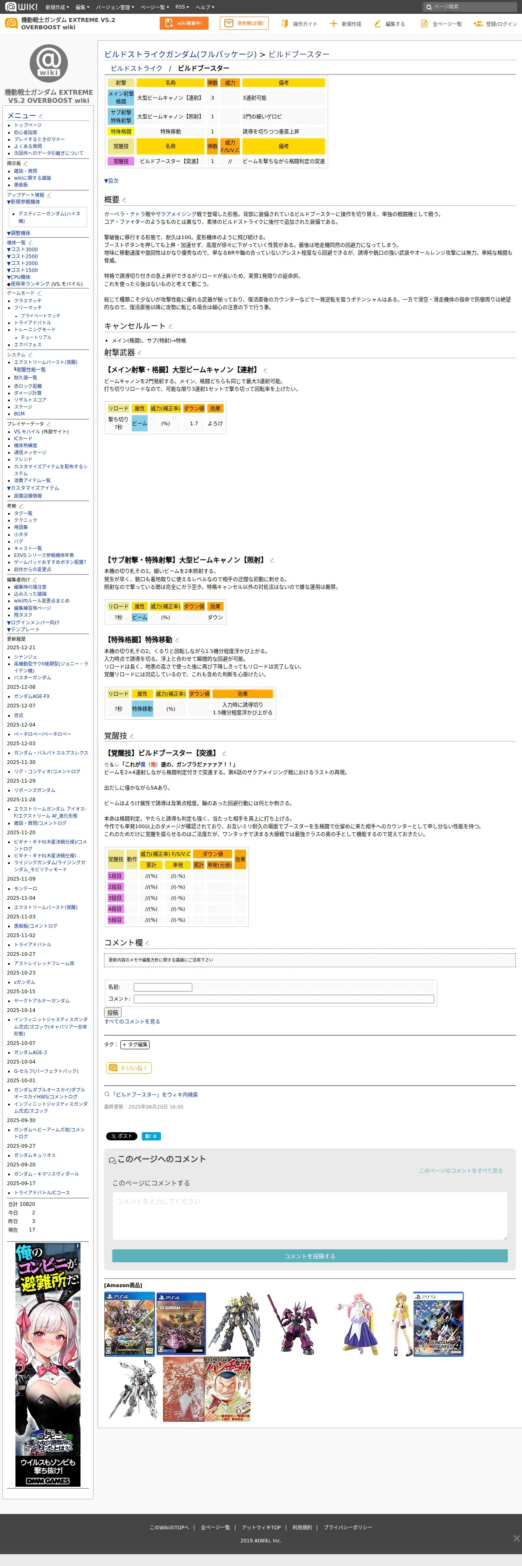Open デスティニーガンダム(ハイネ機) sidebar link
The width and height of the screenshot is (522, 1566).
point(49,217)
